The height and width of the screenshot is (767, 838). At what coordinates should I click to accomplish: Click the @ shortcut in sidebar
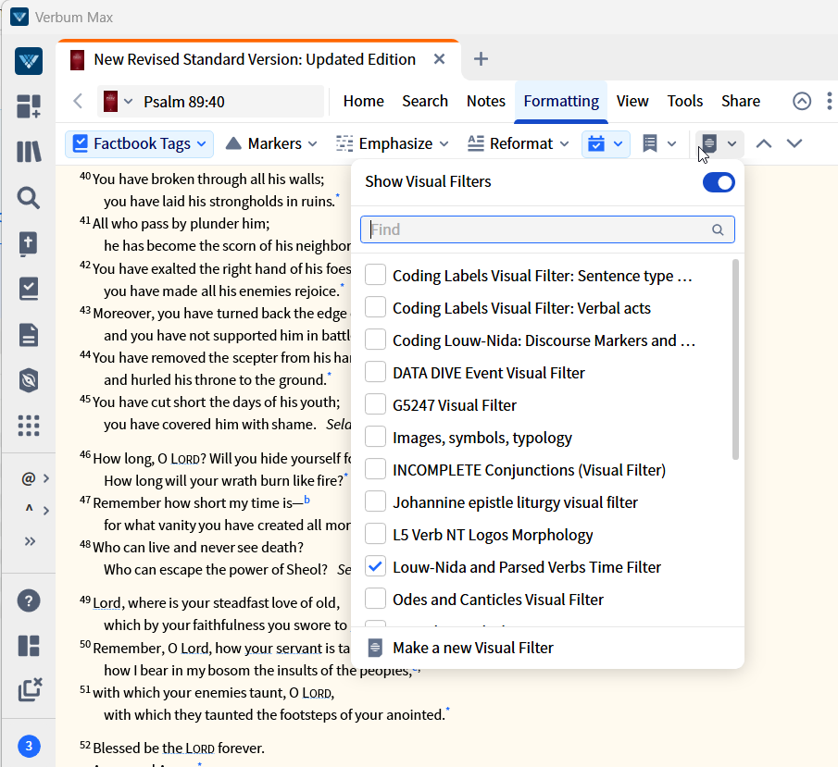coord(29,478)
